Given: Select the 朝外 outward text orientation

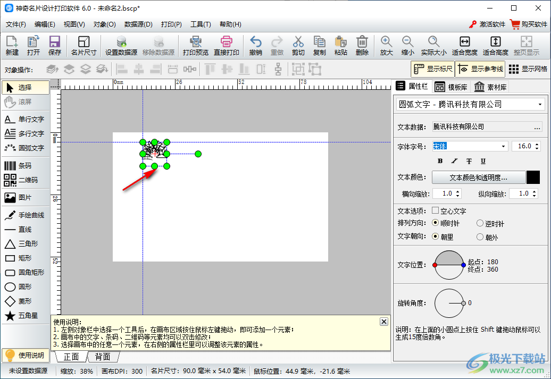Looking at the screenshot, I should [x=480, y=237].
